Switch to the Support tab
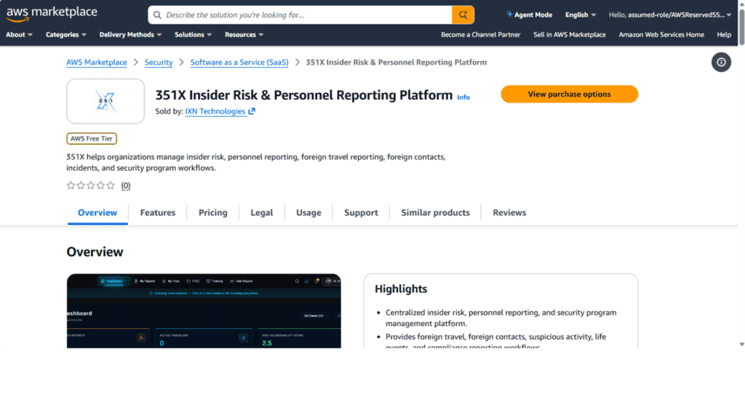 361,213
